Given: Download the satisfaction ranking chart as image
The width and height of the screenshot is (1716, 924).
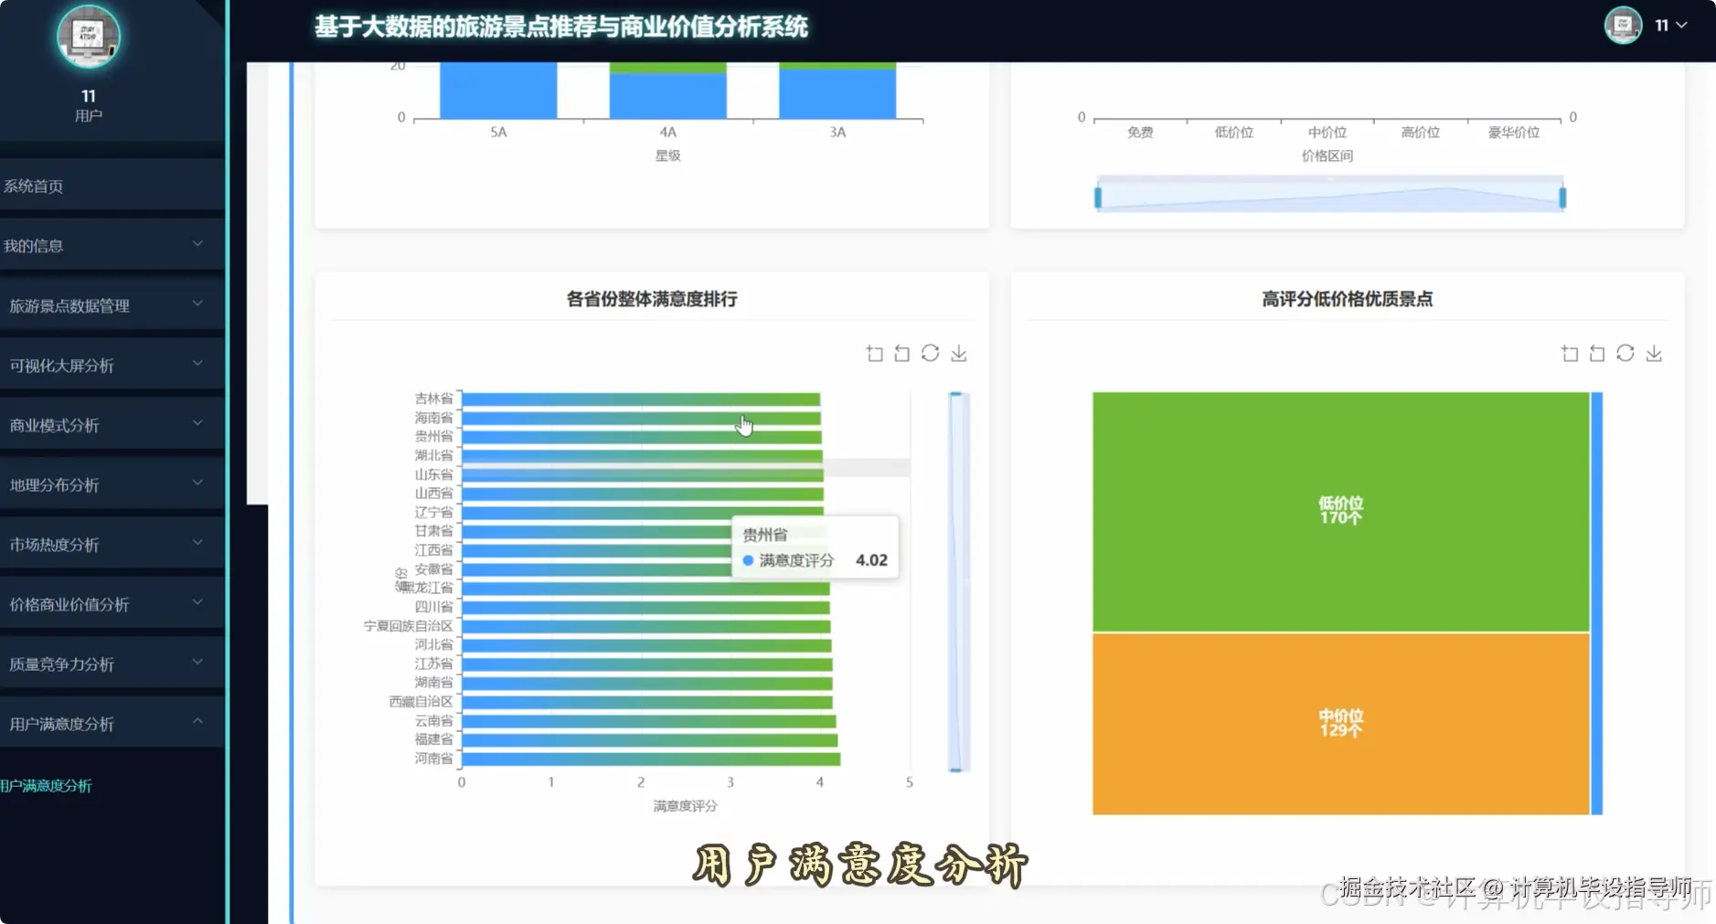Looking at the screenshot, I should coord(958,353).
